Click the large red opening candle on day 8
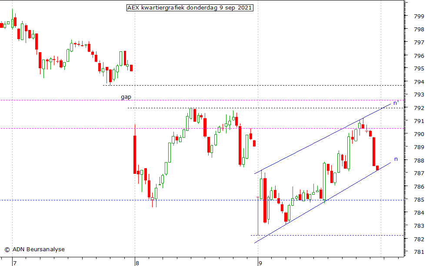Screen dimensions: 426x266 (x=135, y=155)
